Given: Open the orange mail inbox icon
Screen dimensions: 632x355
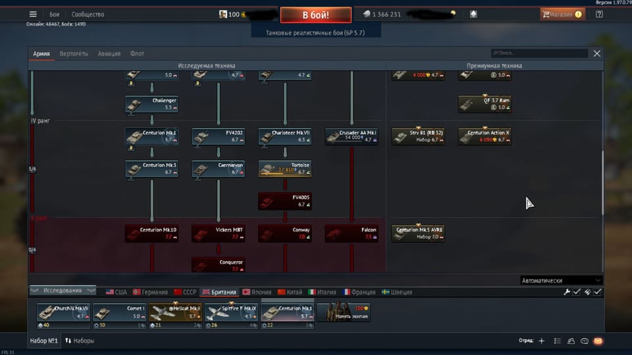Looking at the screenshot, I should (598, 341).
